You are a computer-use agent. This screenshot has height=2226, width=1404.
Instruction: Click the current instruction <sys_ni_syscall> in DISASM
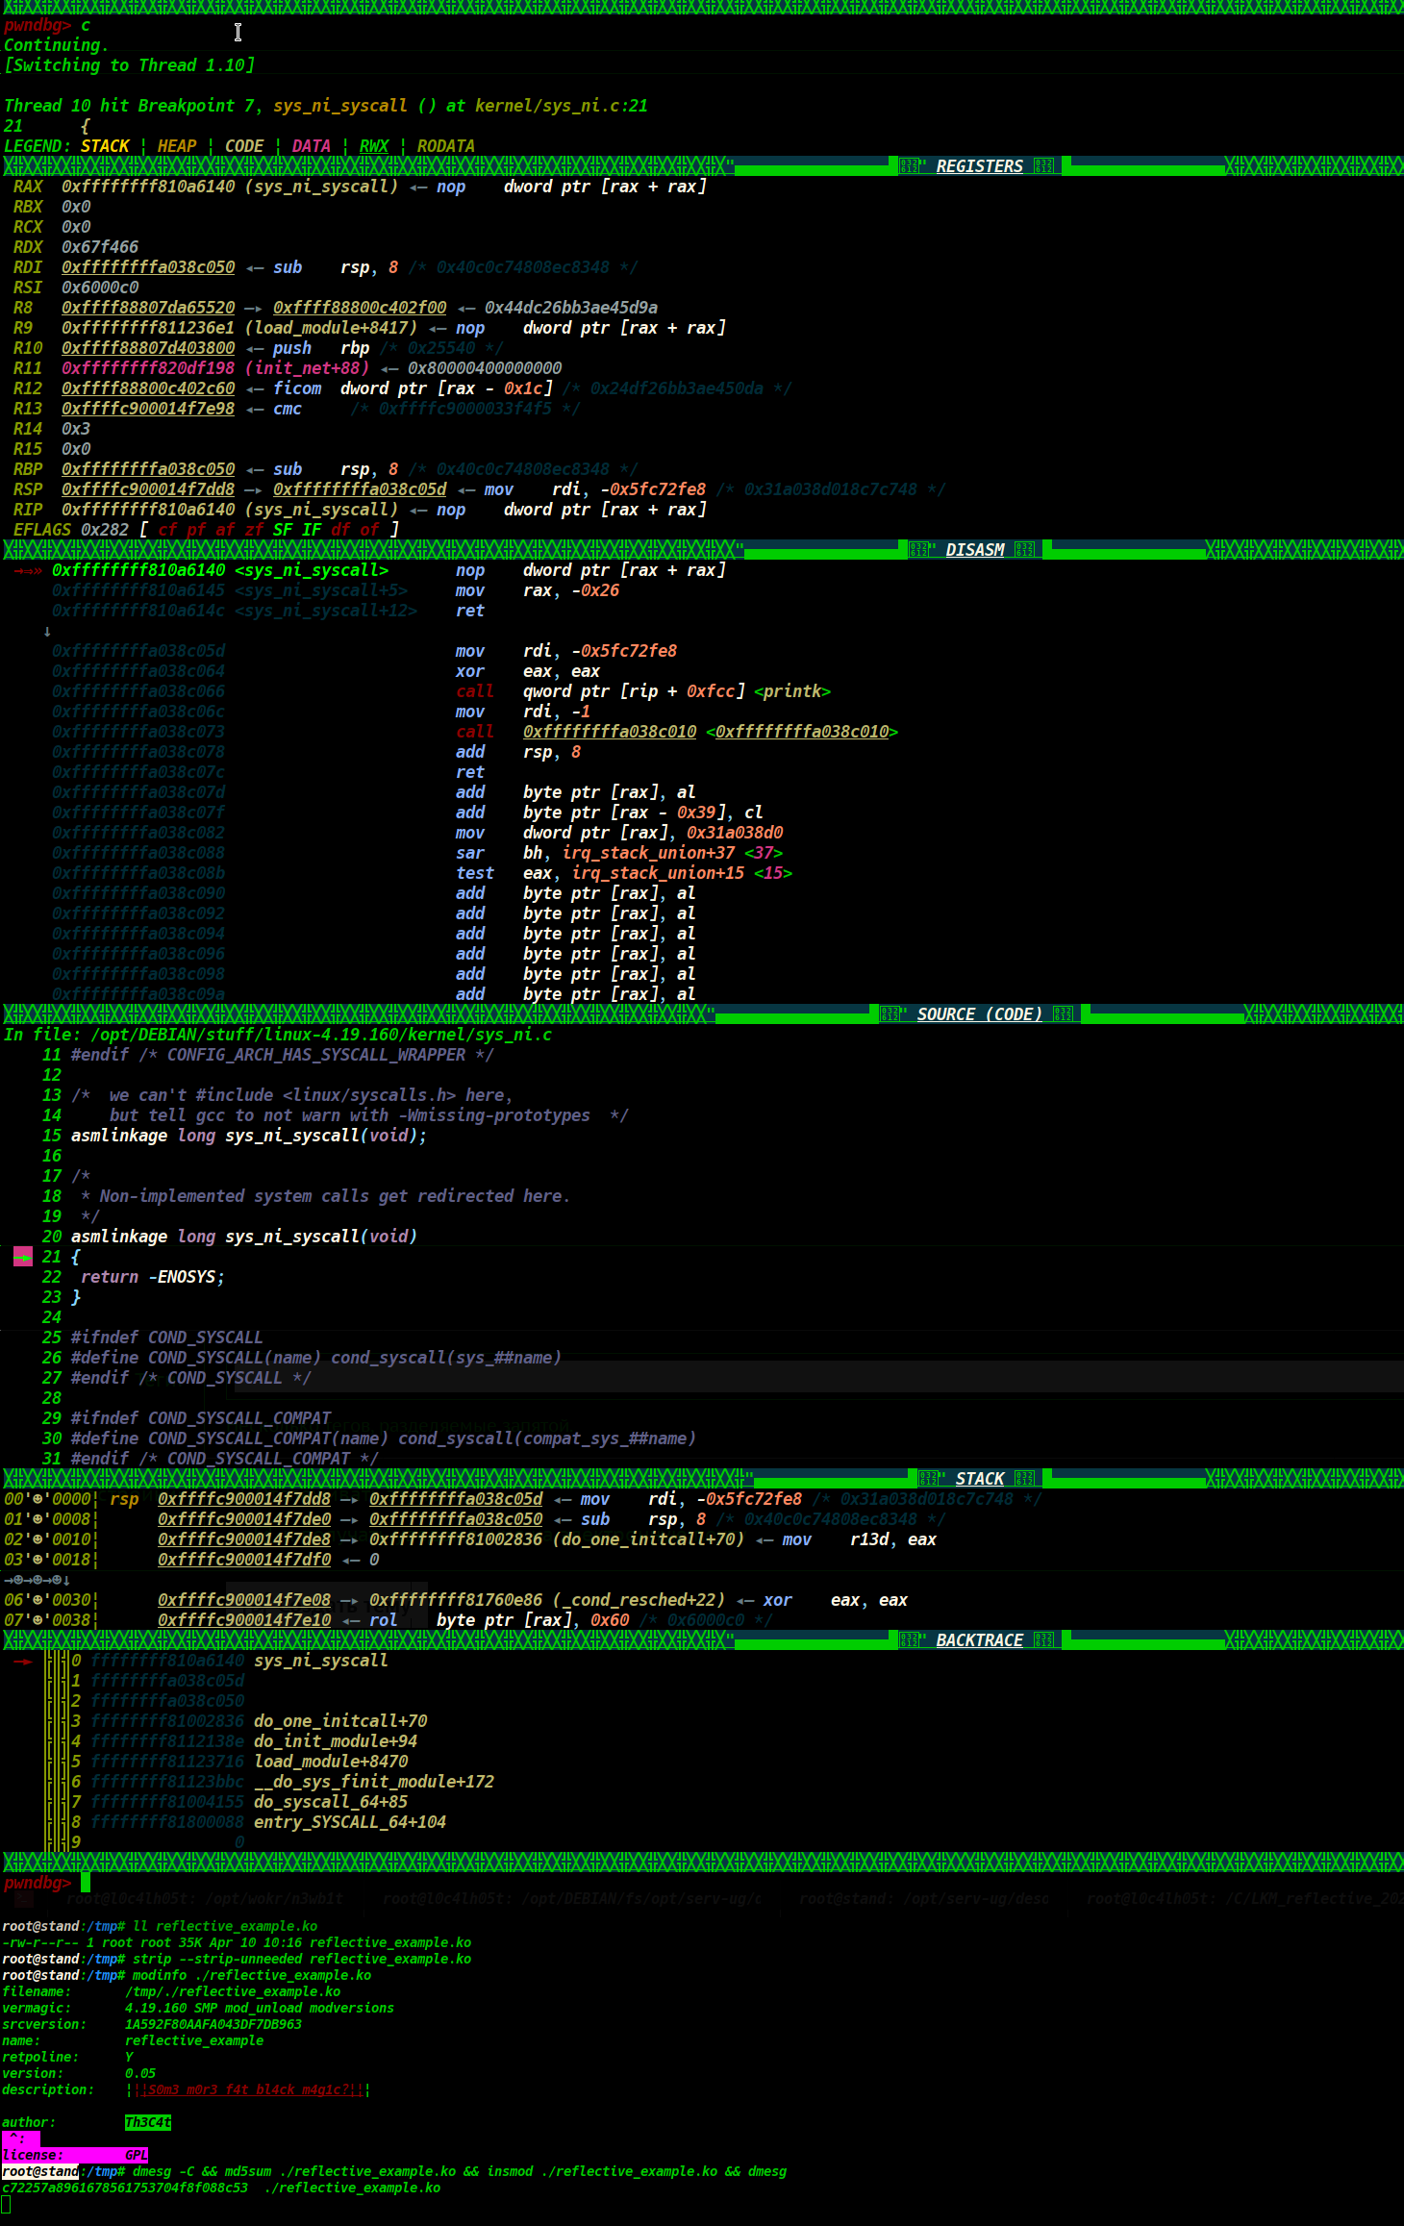(x=312, y=570)
